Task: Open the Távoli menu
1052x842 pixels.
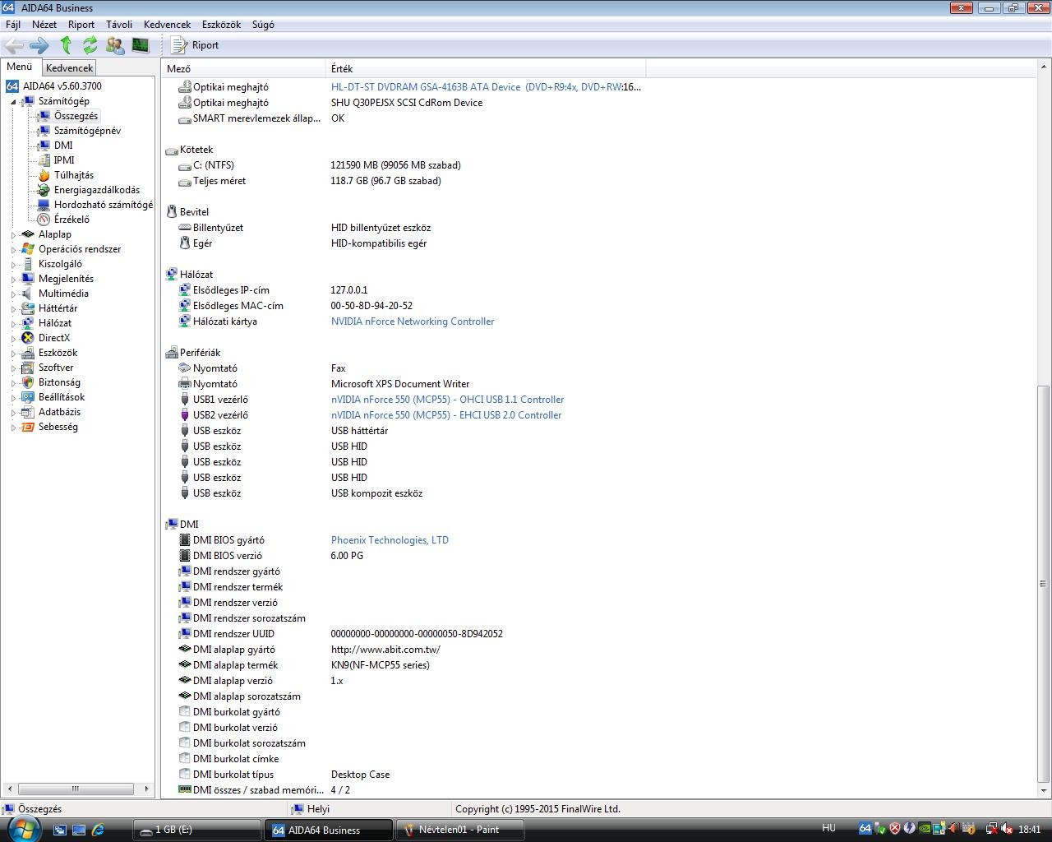Action: [x=119, y=25]
